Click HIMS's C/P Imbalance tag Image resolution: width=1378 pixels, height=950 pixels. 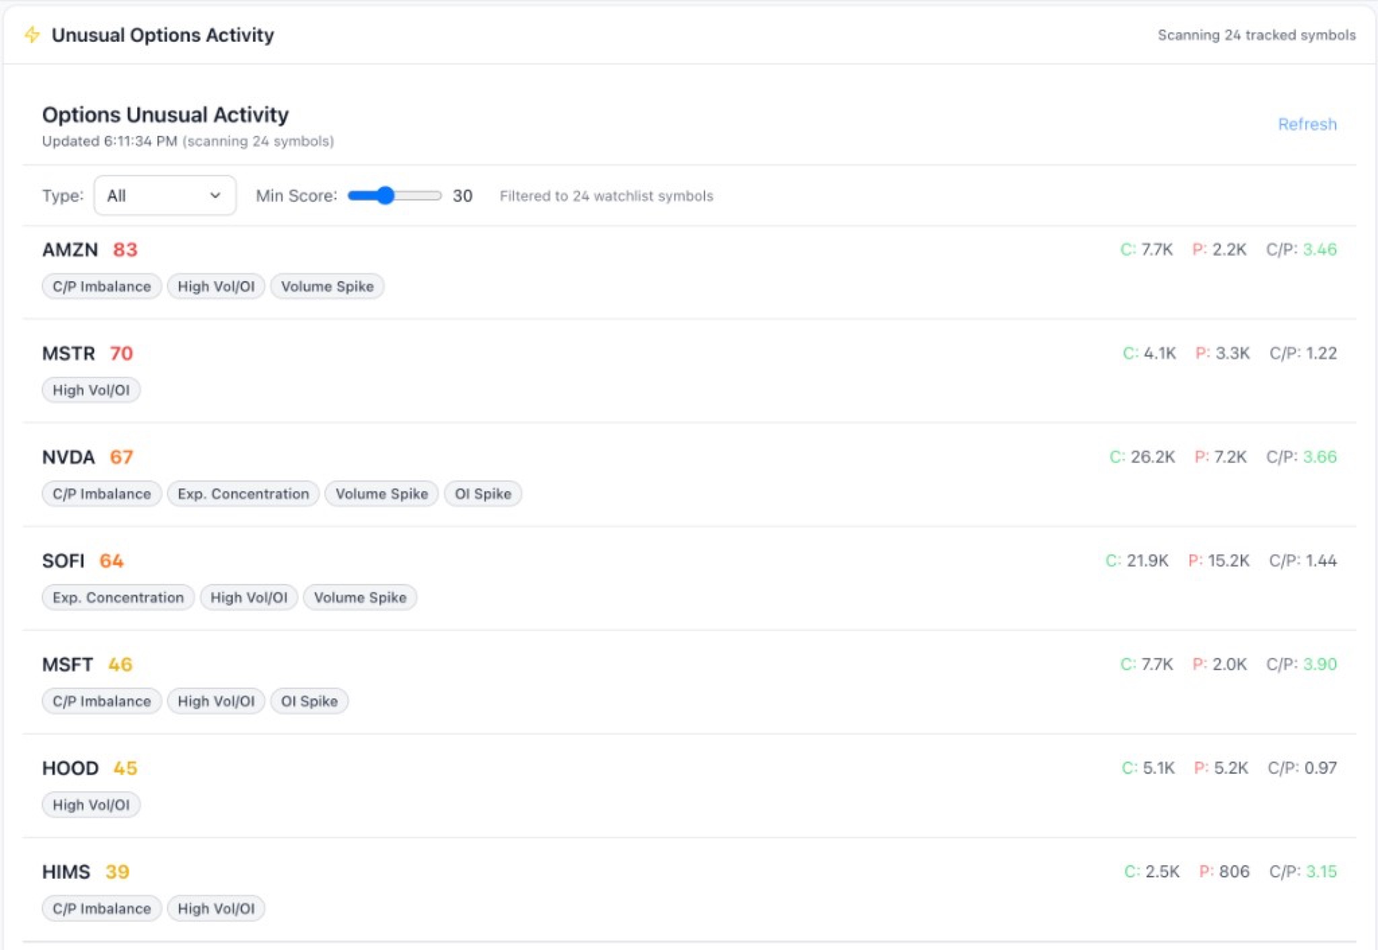(102, 908)
